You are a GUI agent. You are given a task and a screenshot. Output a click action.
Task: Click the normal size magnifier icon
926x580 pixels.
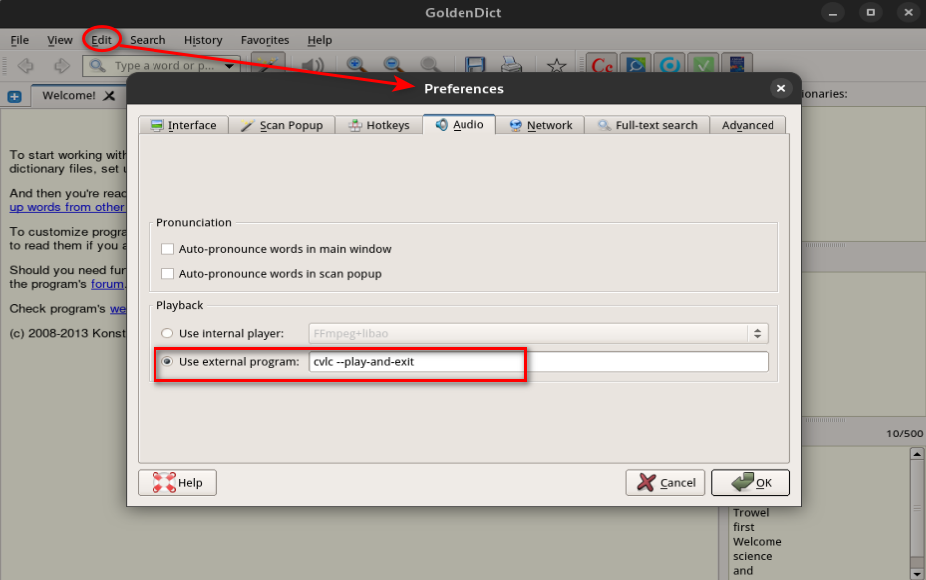(430, 65)
